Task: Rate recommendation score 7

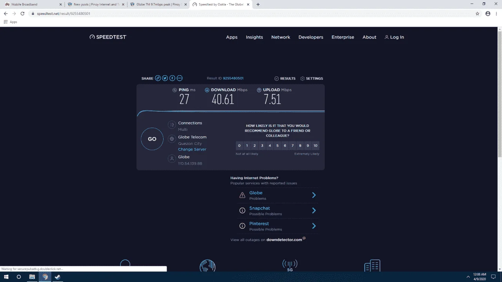Action: [x=293, y=146]
